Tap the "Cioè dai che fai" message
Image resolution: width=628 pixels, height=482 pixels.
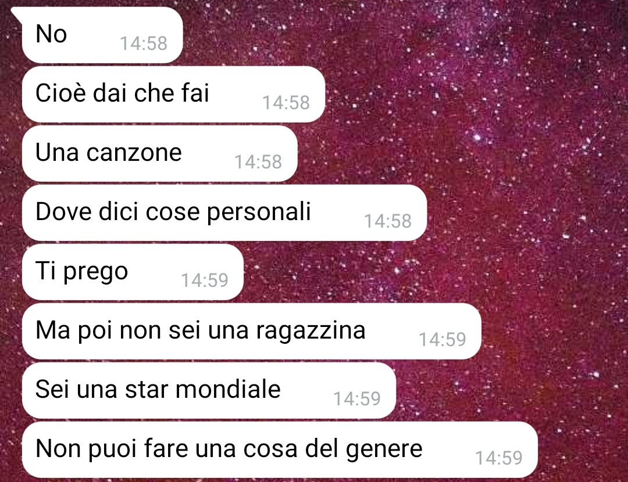click(x=173, y=95)
